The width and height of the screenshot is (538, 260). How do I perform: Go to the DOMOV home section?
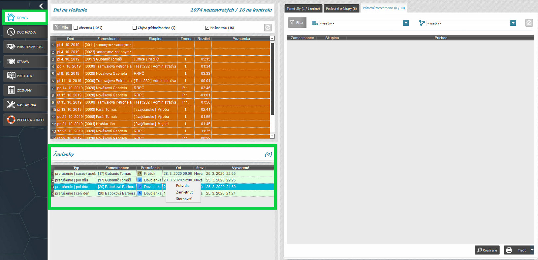coord(25,17)
